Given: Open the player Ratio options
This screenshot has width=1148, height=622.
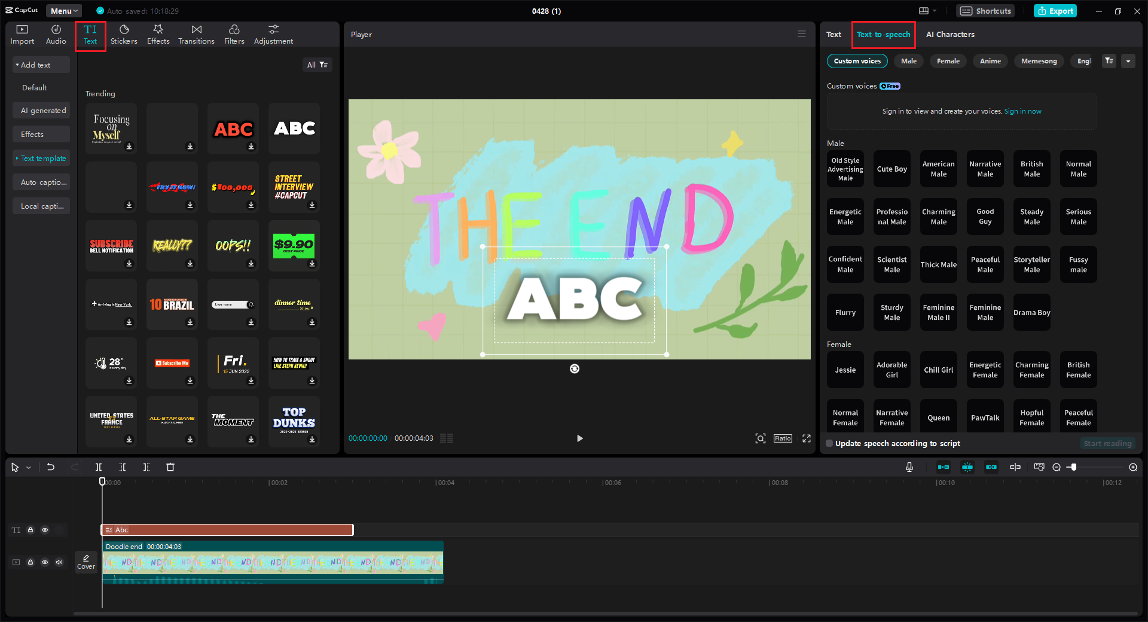Looking at the screenshot, I should click(x=783, y=438).
